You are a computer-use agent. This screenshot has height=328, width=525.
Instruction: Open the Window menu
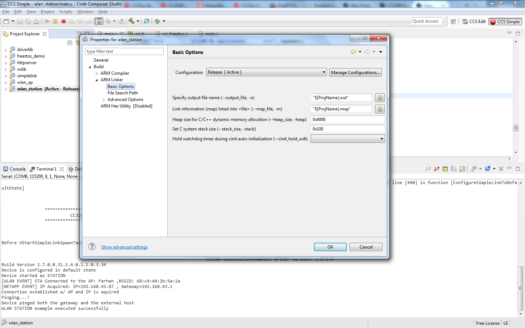85,12
